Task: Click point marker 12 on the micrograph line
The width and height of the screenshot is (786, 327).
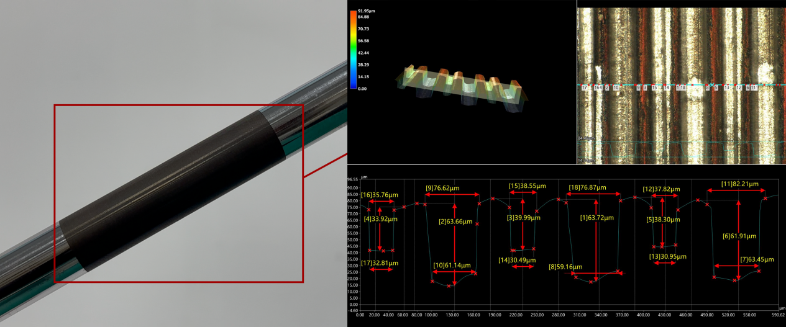Action: [x=739, y=87]
